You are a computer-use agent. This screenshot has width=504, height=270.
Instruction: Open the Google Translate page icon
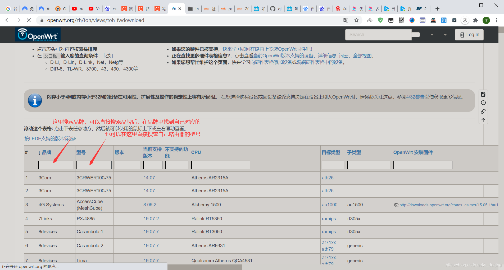tap(346, 20)
